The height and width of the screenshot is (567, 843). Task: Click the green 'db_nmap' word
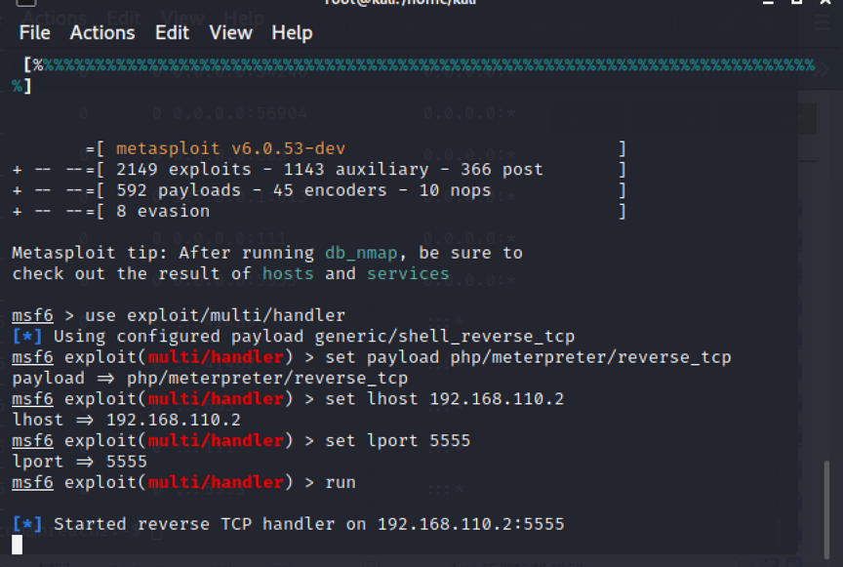pyautogui.click(x=361, y=253)
